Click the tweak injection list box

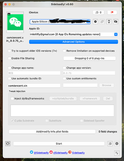(62, 110)
